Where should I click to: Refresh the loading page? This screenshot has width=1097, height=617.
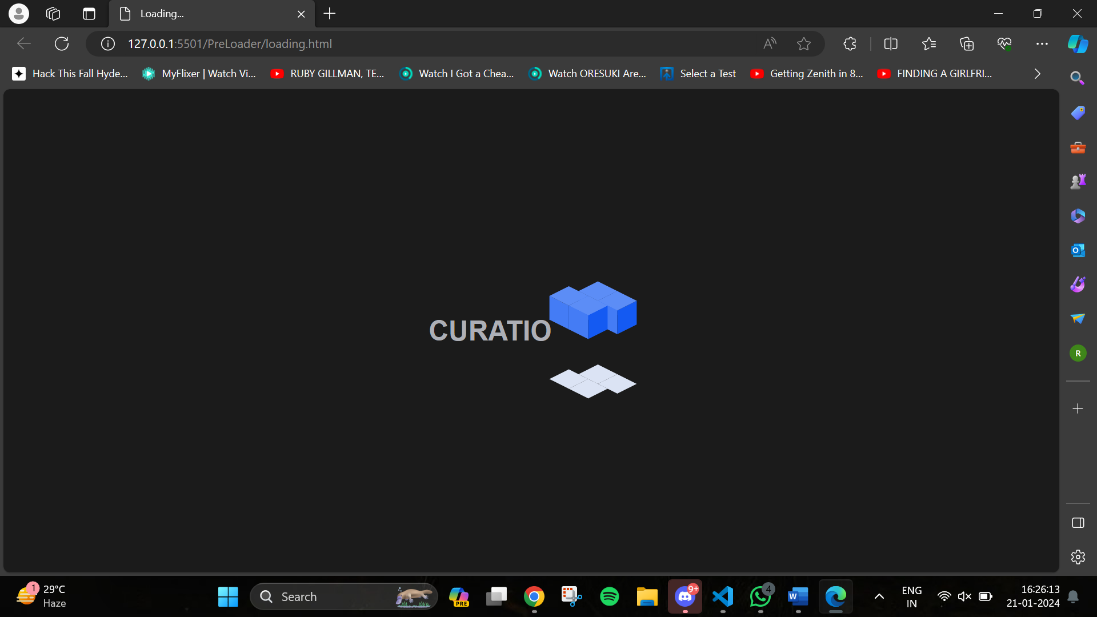(62, 44)
